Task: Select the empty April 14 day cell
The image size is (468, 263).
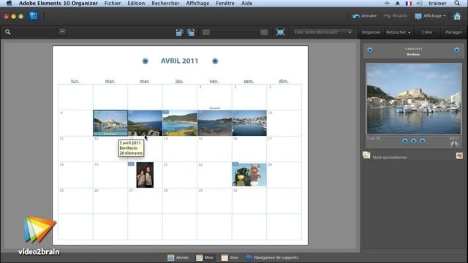Action: (x=180, y=149)
